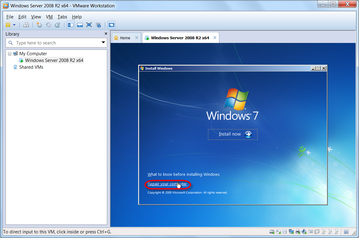Screen dimensions: 359x238
Task: Click the Repair your computer link
Action: [x=167, y=184]
